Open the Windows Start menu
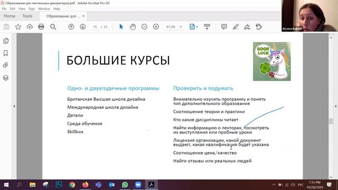 6,185
